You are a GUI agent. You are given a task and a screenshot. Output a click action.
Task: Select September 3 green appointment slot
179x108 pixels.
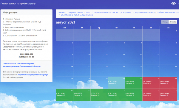[134, 95]
